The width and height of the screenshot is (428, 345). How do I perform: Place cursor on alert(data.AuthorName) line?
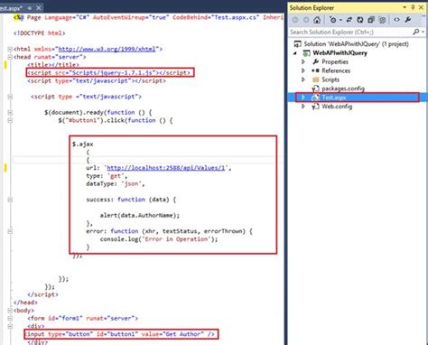[x=140, y=216]
